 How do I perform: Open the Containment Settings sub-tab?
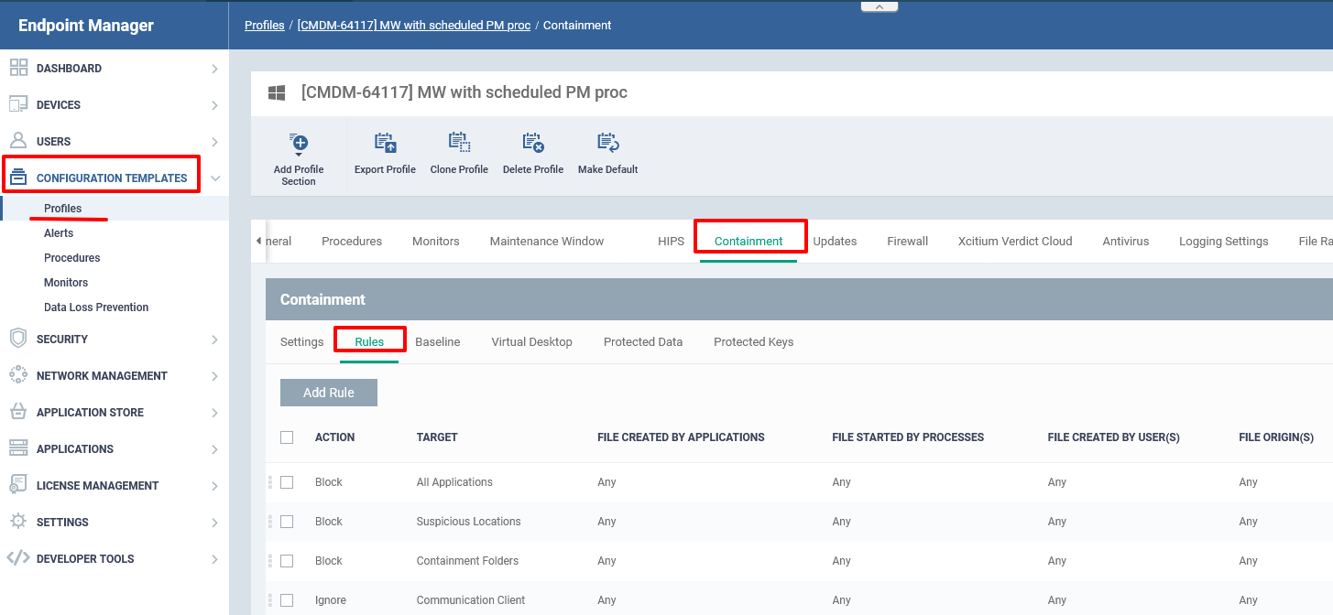coord(301,342)
